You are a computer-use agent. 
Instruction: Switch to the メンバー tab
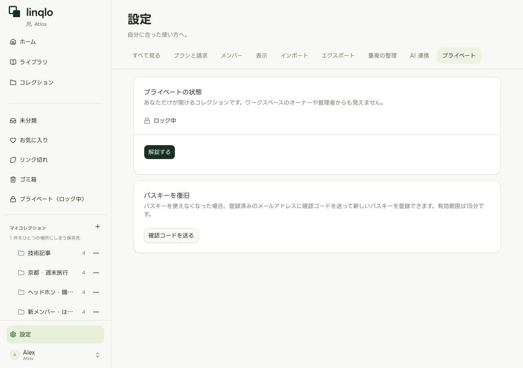pos(232,56)
